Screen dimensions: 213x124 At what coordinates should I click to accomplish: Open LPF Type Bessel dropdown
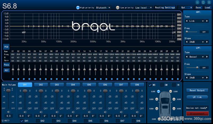[196, 57]
